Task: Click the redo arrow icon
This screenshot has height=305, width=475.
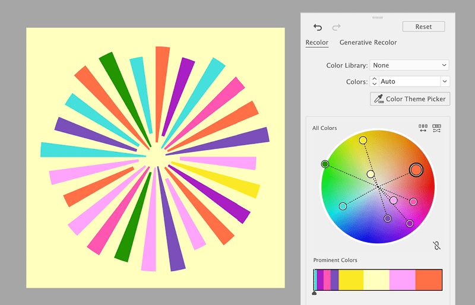Action: point(336,27)
